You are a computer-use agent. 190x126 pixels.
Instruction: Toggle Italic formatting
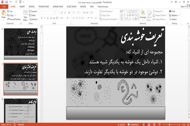(x=45, y=18)
